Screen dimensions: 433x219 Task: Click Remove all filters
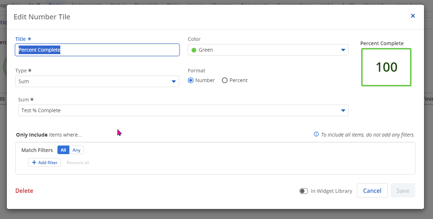pos(78,163)
